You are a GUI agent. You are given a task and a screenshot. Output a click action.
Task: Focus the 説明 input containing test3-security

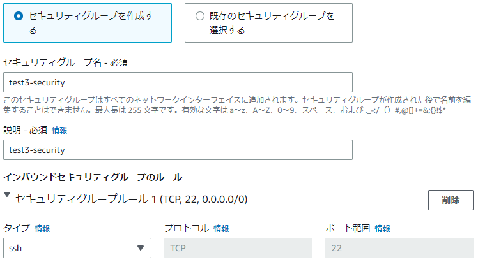[178, 150]
